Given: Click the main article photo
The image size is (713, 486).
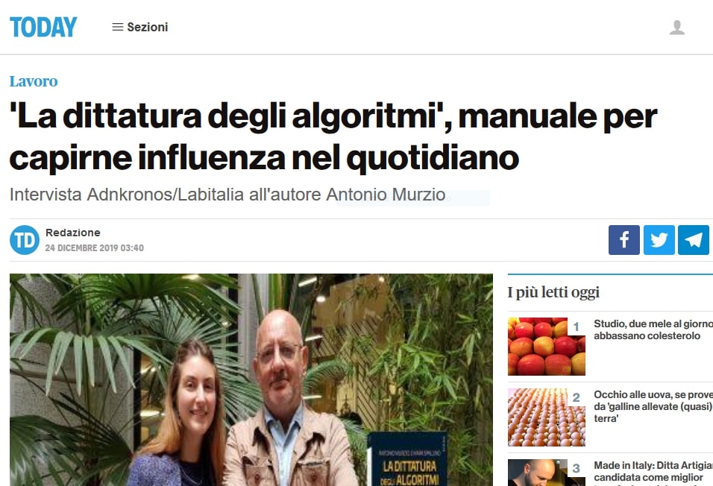Looking at the screenshot, I should coord(251,379).
